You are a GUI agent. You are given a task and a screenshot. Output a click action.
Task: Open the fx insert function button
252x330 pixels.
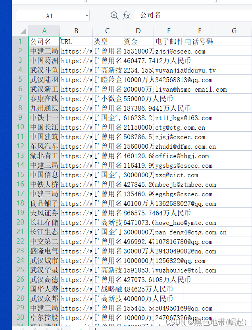126,15
